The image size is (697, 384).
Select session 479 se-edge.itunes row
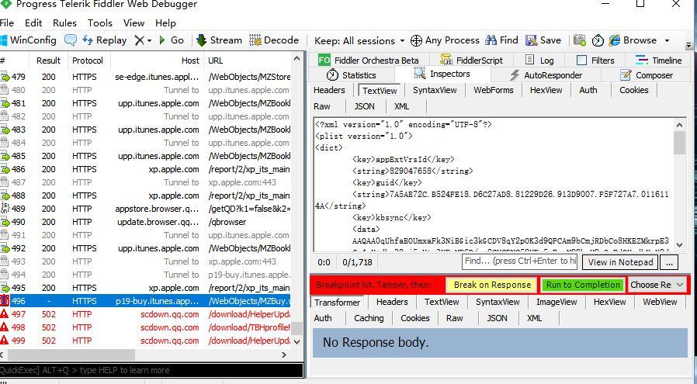pyautogui.click(x=145, y=77)
